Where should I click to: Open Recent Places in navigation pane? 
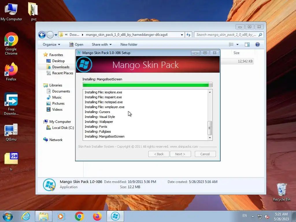tap(60, 73)
